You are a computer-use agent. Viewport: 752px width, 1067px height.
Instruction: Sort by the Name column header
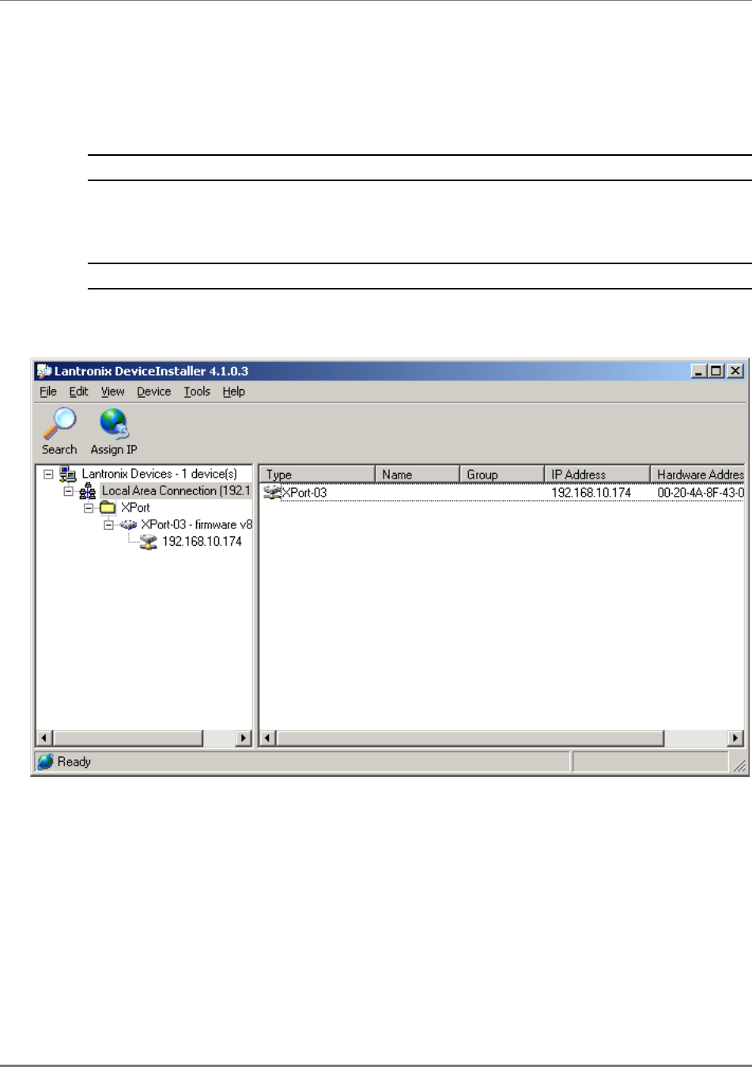tap(418, 475)
